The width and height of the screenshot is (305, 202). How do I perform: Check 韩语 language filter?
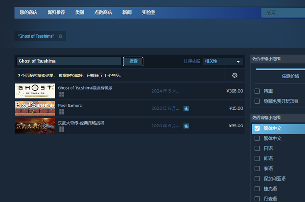(257, 159)
